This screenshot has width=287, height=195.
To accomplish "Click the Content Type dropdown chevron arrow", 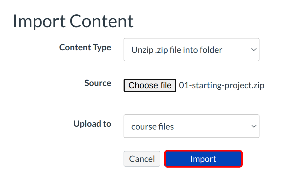I will pos(254,50).
